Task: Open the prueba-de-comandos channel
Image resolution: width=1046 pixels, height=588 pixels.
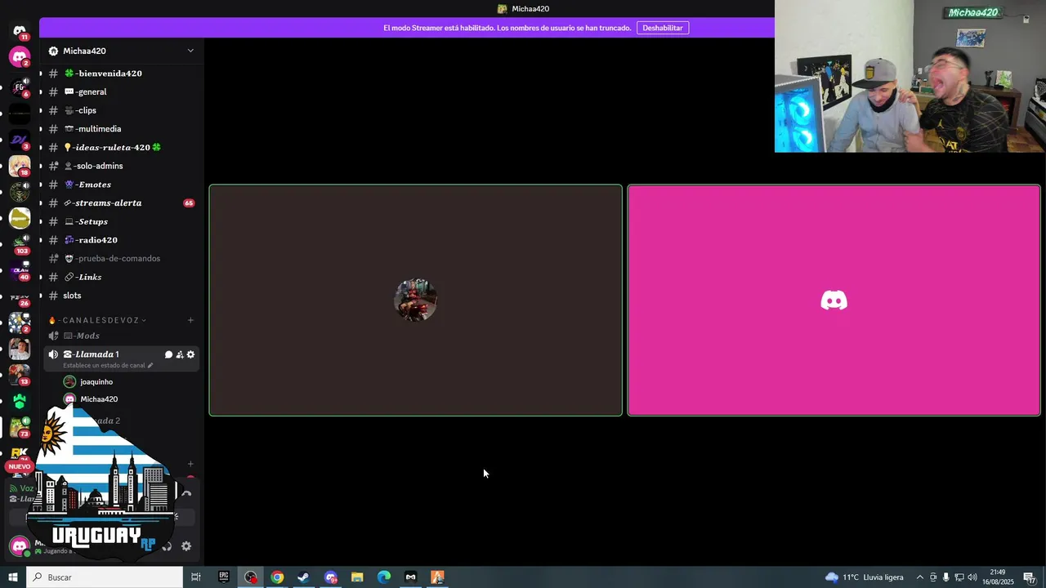Action: point(121,258)
